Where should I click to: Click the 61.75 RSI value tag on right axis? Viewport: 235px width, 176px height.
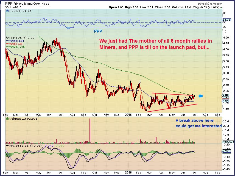click(226, 20)
